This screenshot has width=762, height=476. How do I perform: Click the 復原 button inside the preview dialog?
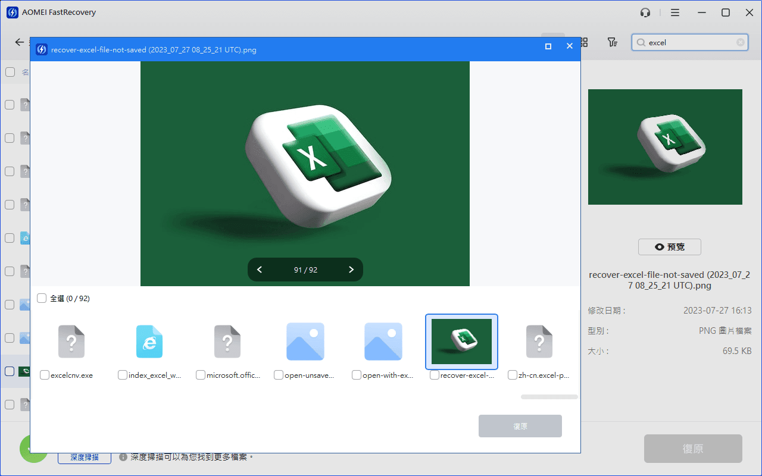tap(520, 427)
